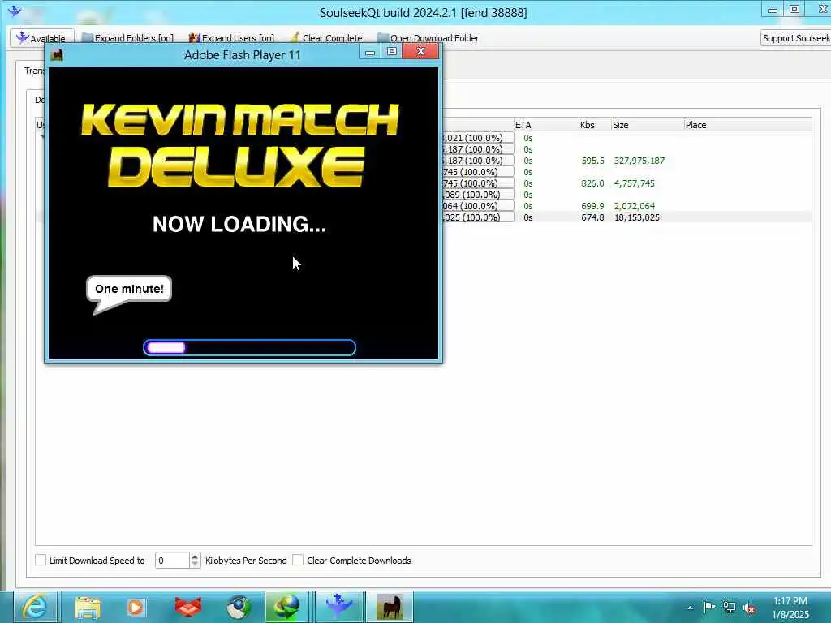Select size value 4,757,745
The height and width of the screenshot is (623, 831).
(x=635, y=183)
